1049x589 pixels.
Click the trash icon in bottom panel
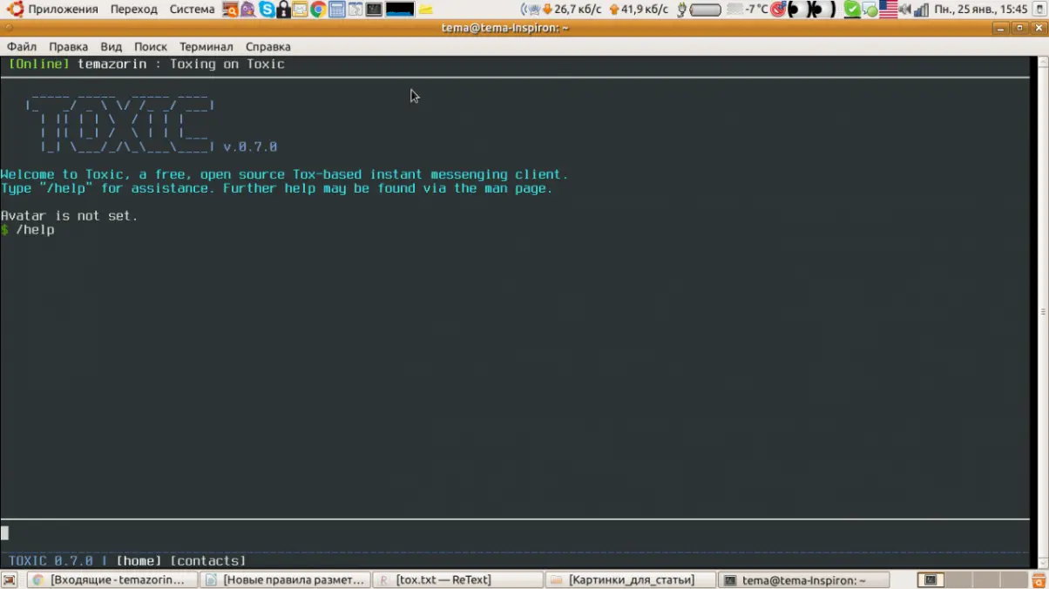tap(1039, 579)
